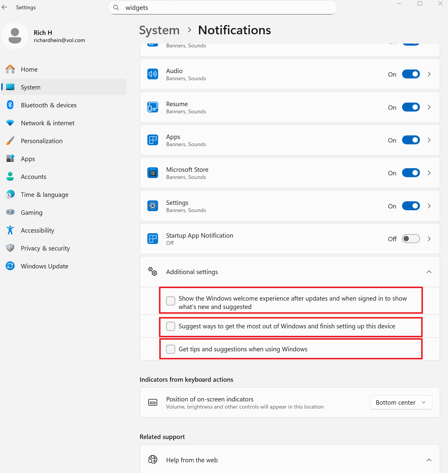The image size is (448, 473).
Task: Click the back arrow icon in Settings
Action: point(4,7)
